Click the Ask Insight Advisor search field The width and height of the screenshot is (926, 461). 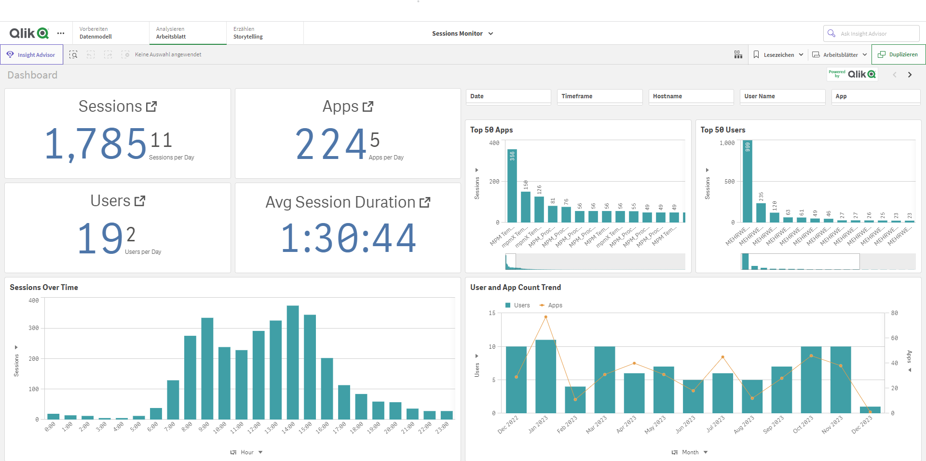[871, 34]
